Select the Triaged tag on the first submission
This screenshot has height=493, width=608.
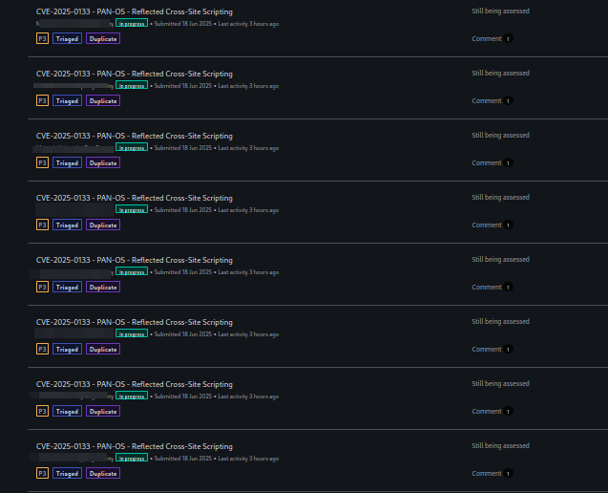[67, 38]
